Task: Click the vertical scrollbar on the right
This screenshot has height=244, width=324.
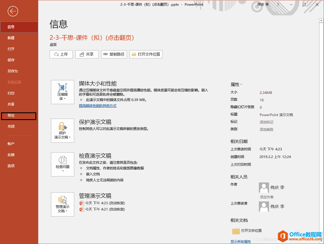Action: (321, 113)
